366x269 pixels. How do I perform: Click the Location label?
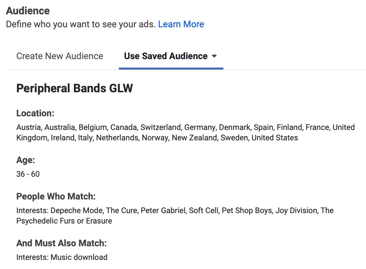pyautogui.click(x=35, y=113)
